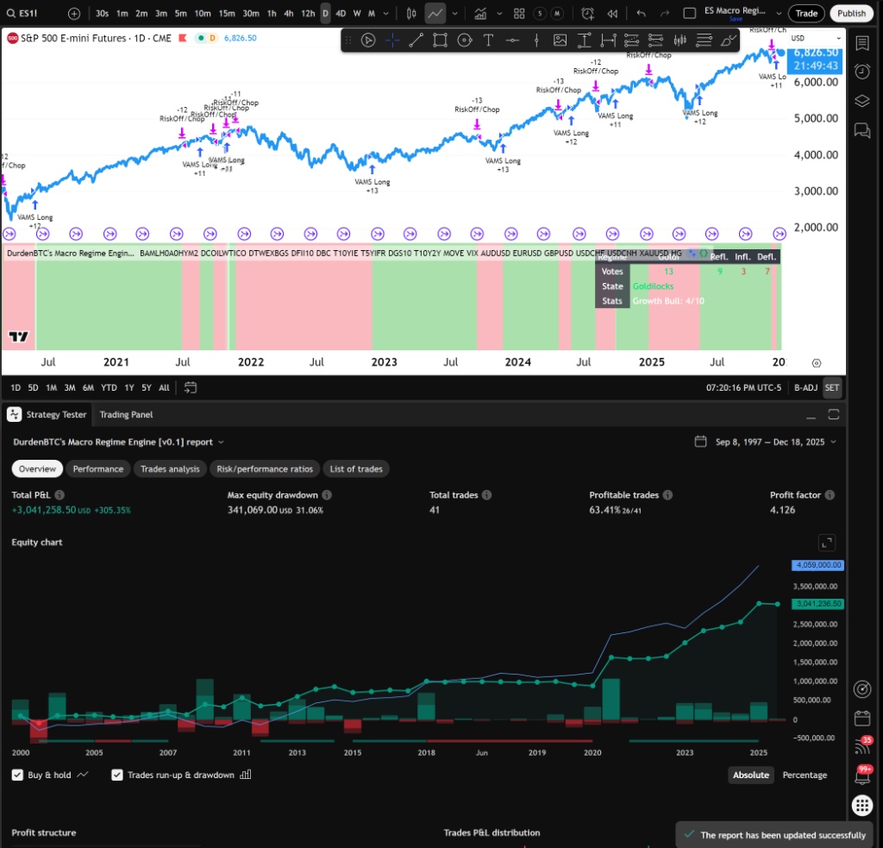Select the text annotation tool
Screen dimensions: 883x848
point(488,40)
